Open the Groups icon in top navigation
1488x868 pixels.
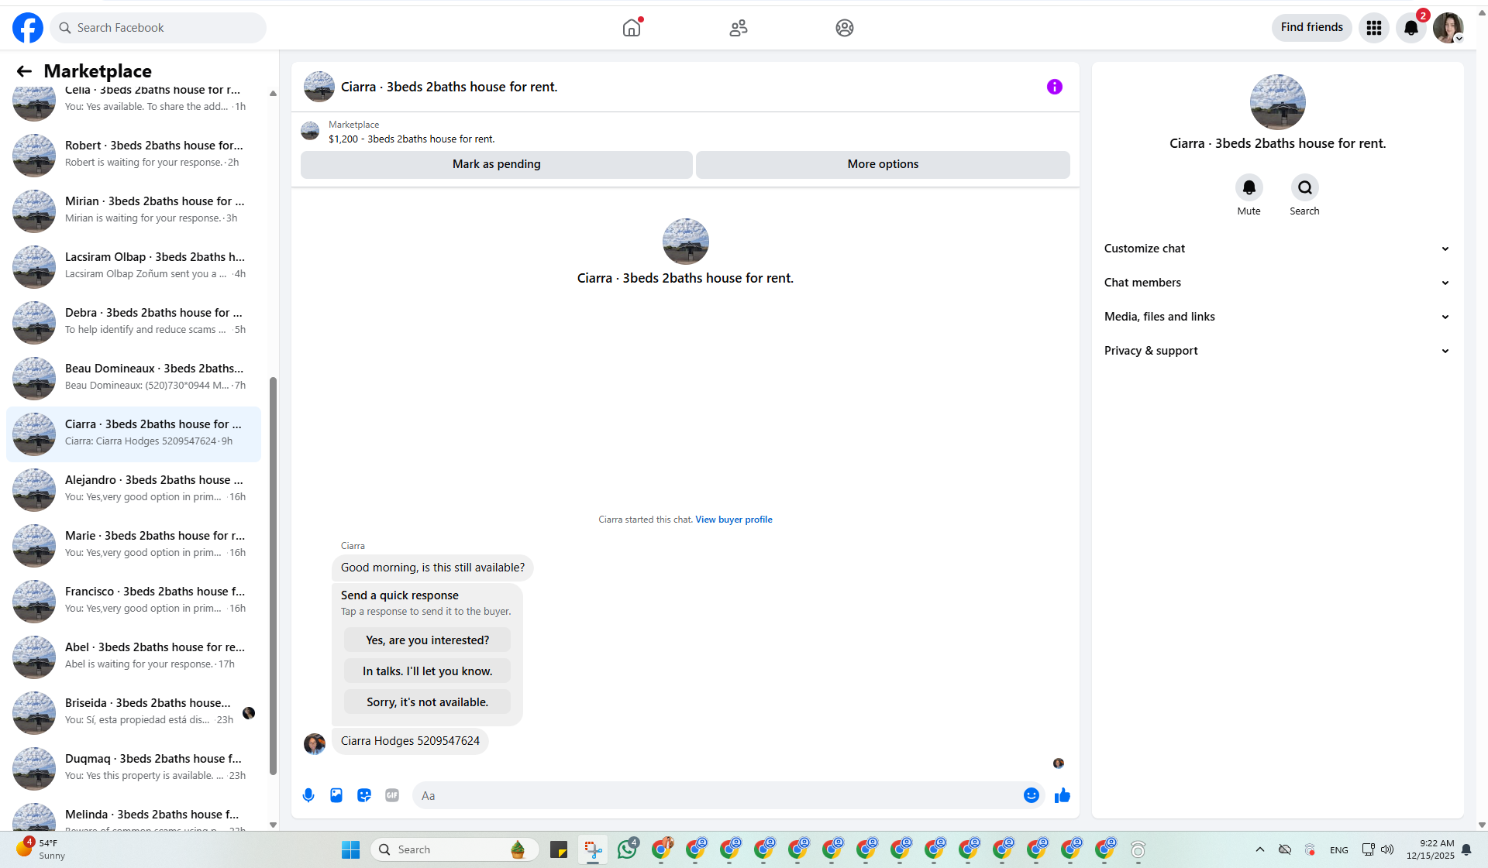click(845, 28)
